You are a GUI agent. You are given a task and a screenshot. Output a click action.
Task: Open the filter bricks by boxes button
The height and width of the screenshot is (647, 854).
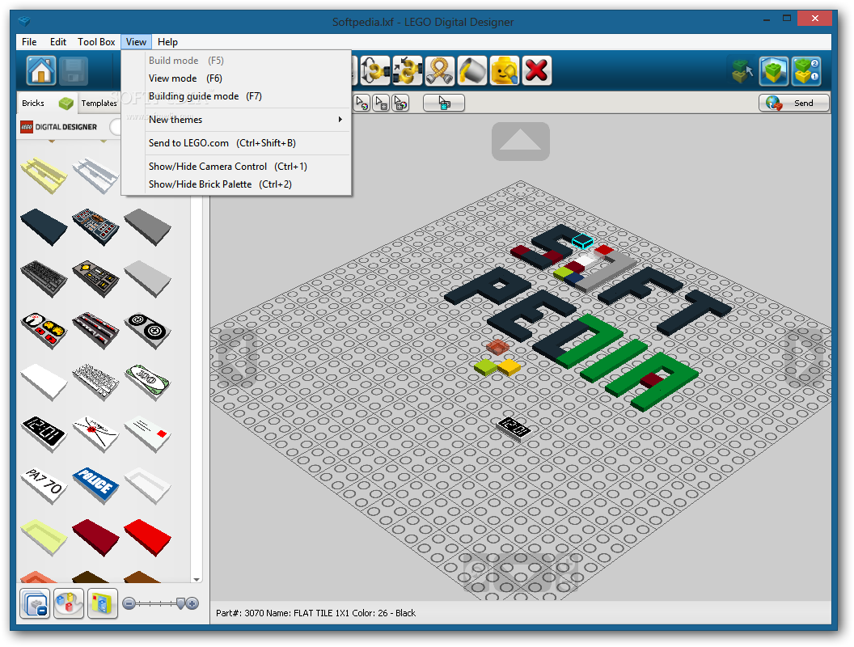[x=103, y=603]
